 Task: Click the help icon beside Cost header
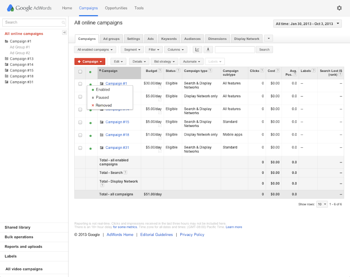click(278, 70)
